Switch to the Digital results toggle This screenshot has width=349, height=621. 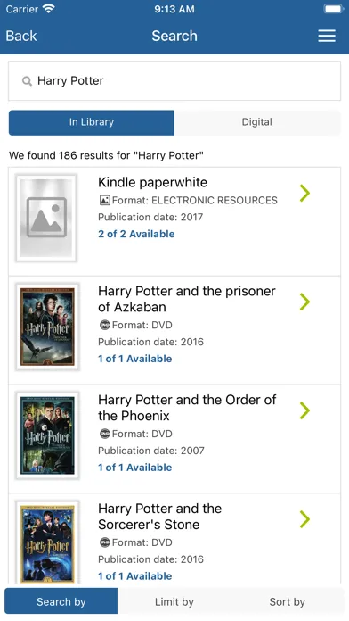pos(257,122)
